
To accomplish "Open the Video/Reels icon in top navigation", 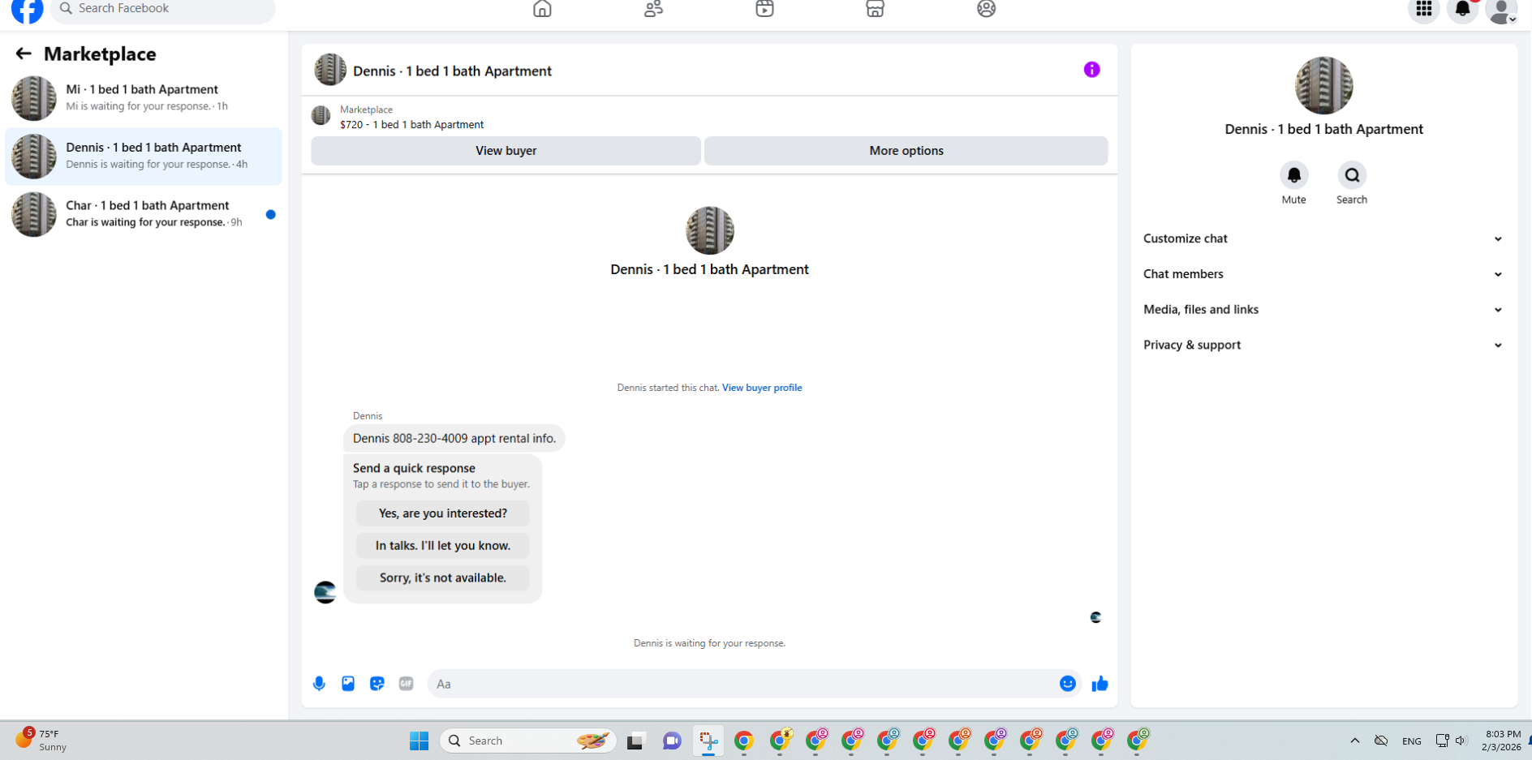I will point(764,9).
